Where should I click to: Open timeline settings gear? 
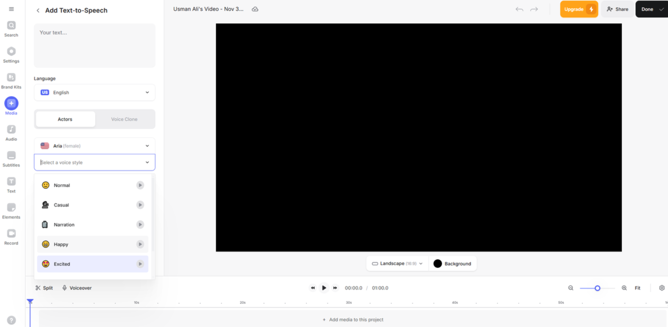click(662, 288)
